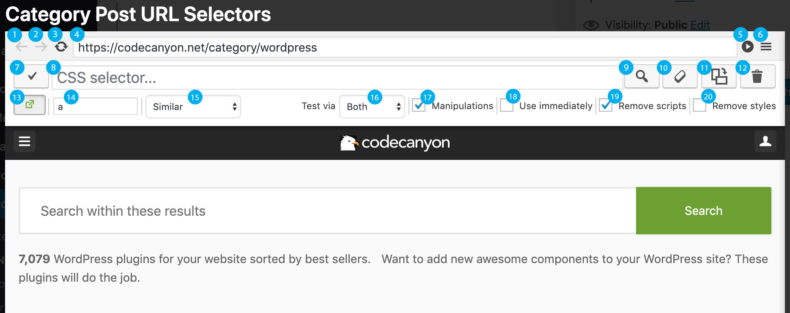The height and width of the screenshot is (313, 790).
Task: Refresh the page with reload icon
Action: coord(61,47)
